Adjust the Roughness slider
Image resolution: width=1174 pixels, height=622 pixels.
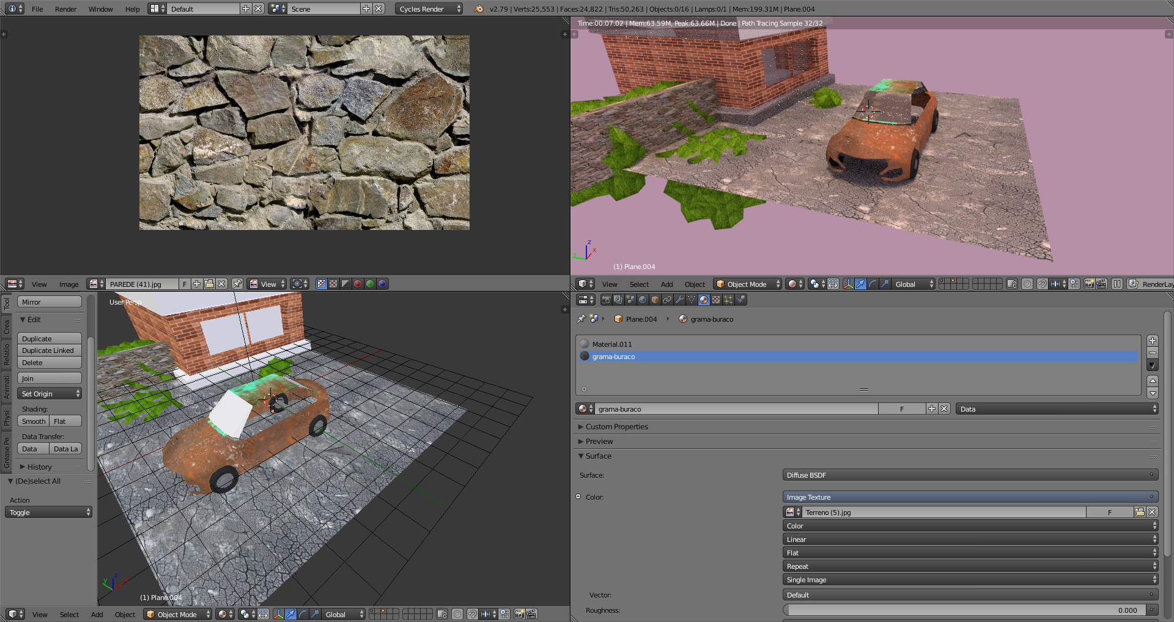964,610
